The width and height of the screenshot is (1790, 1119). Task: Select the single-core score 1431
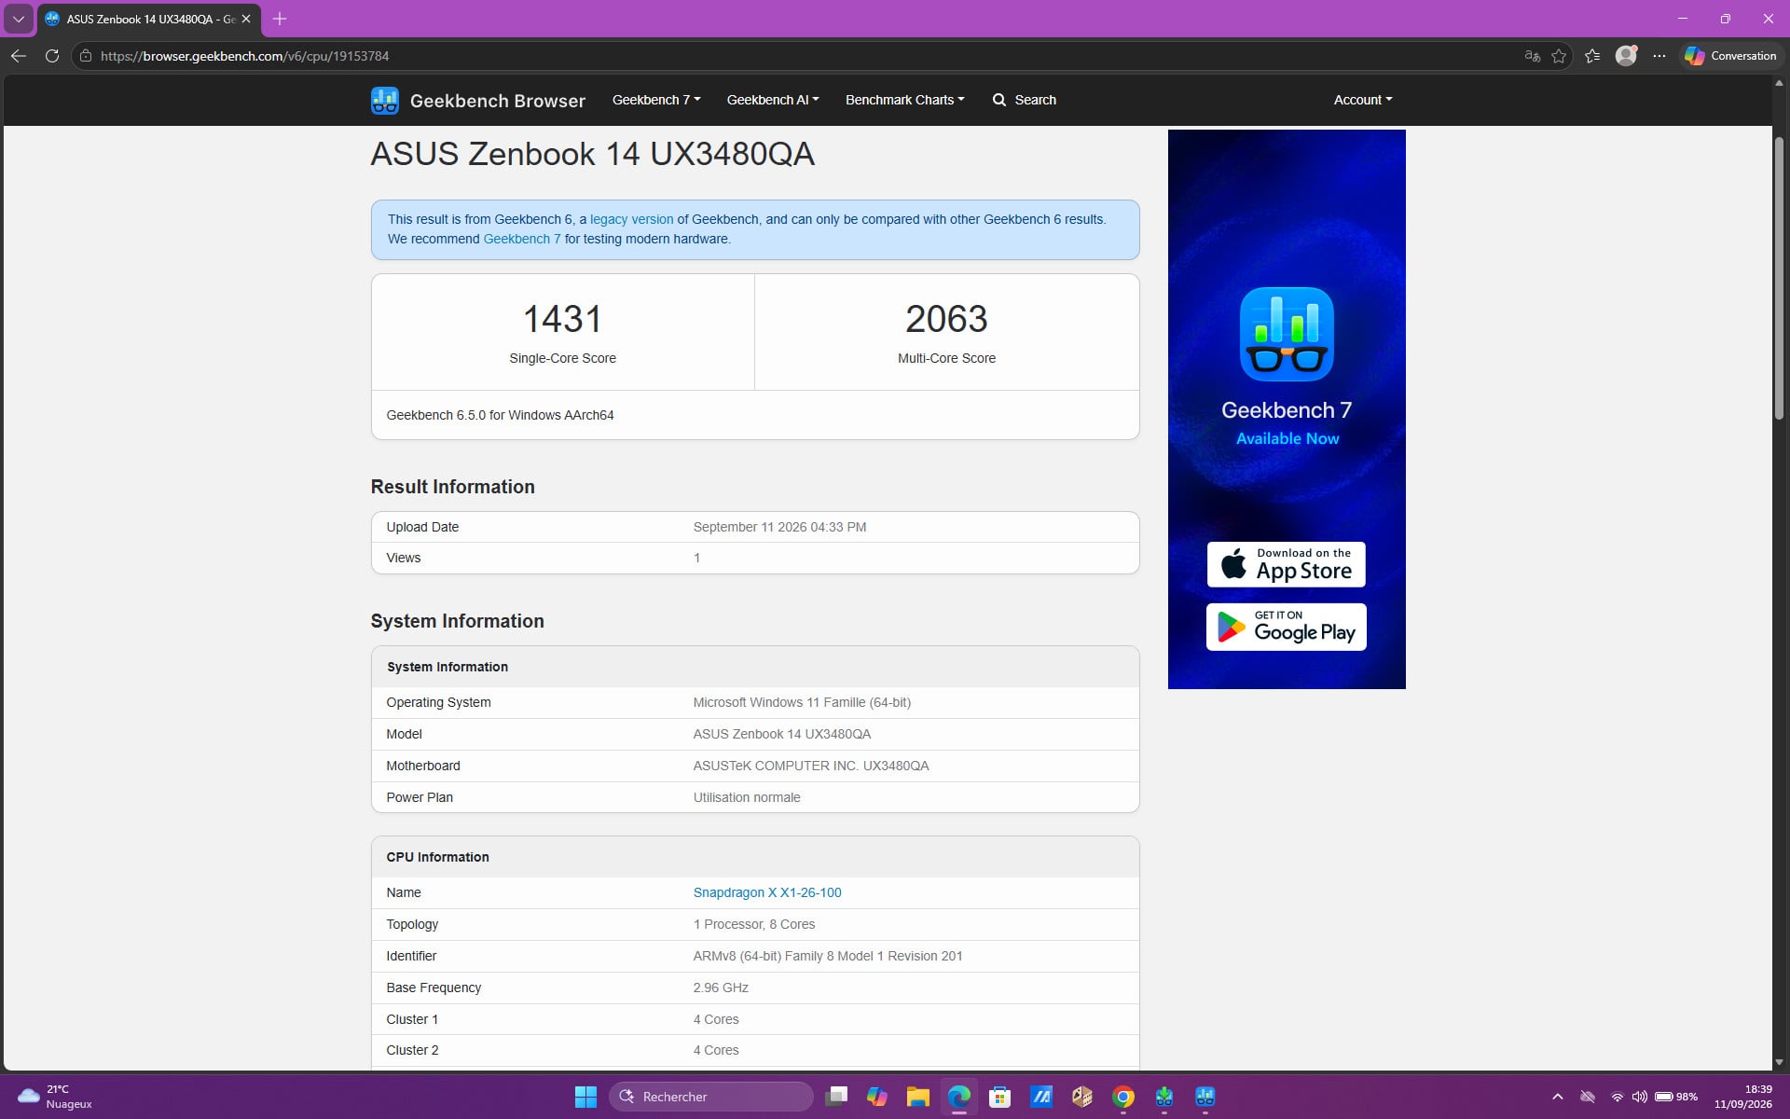click(562, 319)
